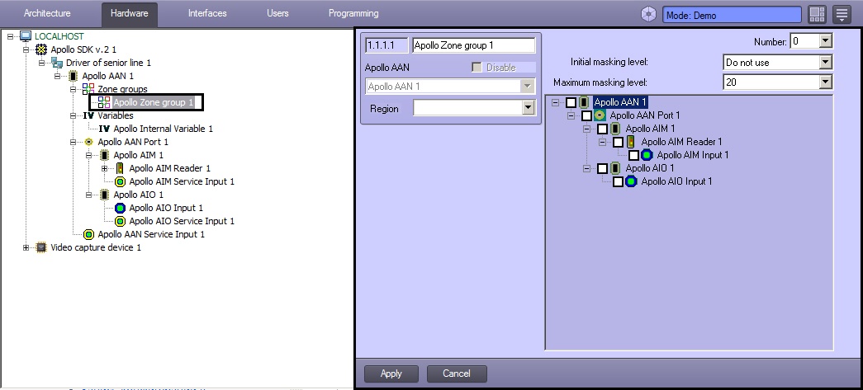Click the round compass icon beside Mode field
This screenshot has height=390, width=863.
click(649, 15)
